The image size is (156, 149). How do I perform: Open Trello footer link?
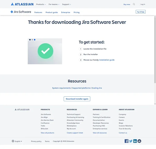pyautogui.click(x=43, y=126)
